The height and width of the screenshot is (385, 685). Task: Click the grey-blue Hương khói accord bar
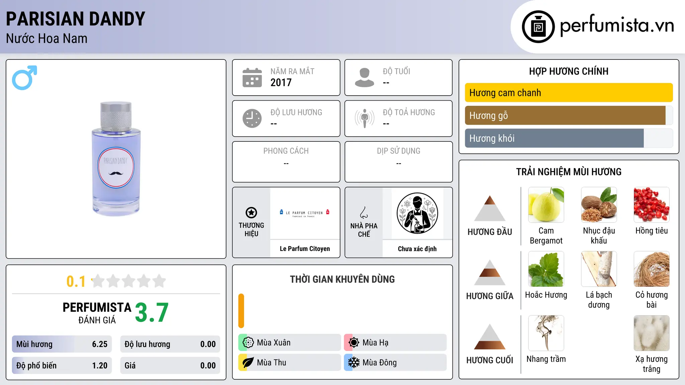coord(554,138)
